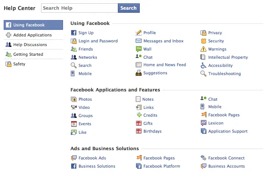Click the envelope icon beside Messages and Inbox
The image size is (265, 181).
pyautogui.click(x=139, y=41)
